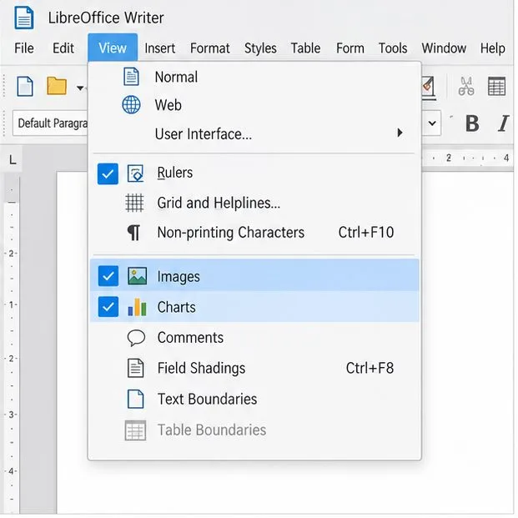Click the Ctrl+F8 shortcut text
The height and width of the screenshot is (518, 518).
tap(370, 368)
